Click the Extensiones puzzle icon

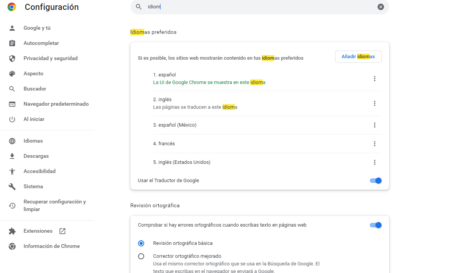[12, 231]
